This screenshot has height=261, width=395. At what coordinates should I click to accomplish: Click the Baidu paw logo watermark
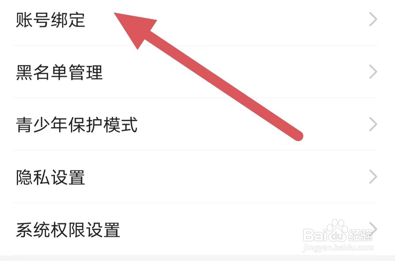click(x=337, y=230)
